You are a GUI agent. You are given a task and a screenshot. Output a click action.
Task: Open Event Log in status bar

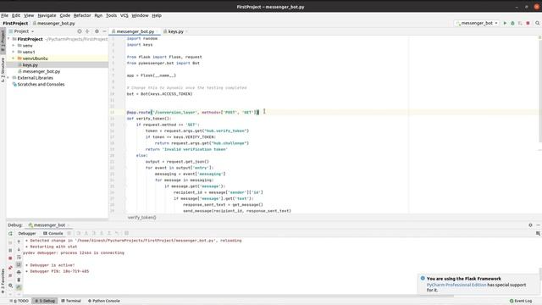(x=521, y=301)
